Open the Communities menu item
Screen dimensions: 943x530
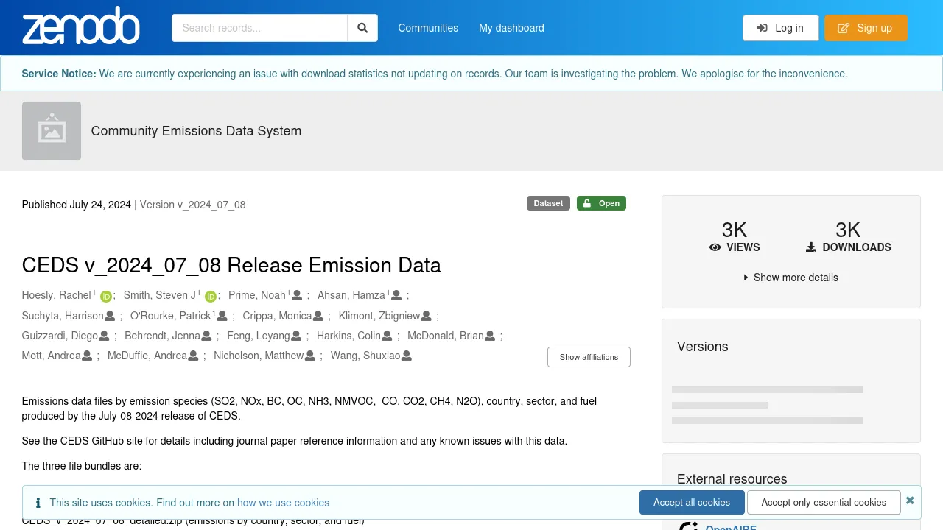pyautogui.click(x=428, y=28)
